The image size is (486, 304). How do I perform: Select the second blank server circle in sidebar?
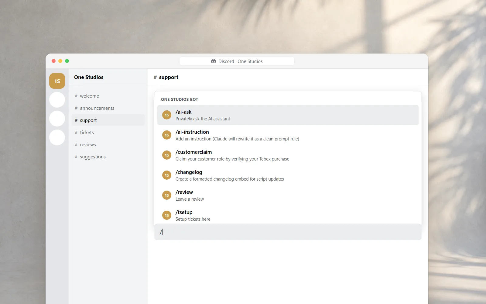coord(57,119)
